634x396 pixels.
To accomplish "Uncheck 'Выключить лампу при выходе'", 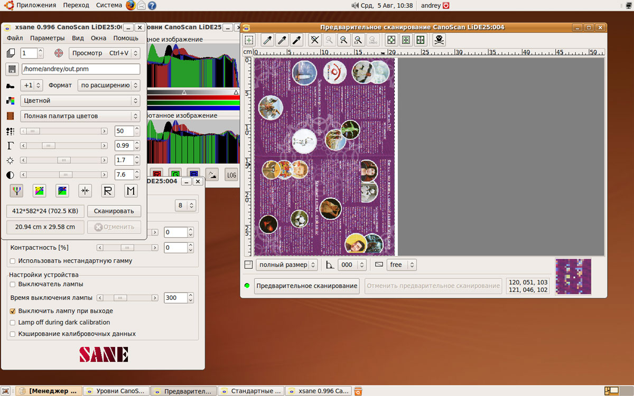I will tap(13, 311).
